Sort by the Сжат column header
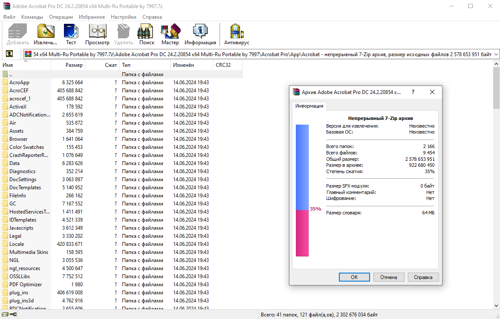 [102, 65]
